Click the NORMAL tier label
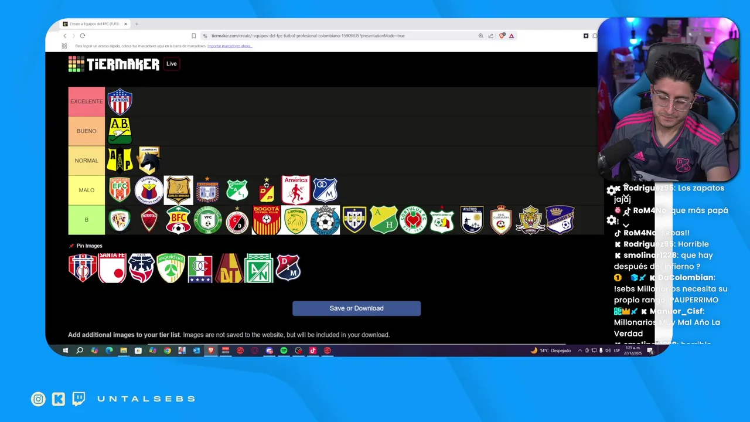 87,161
